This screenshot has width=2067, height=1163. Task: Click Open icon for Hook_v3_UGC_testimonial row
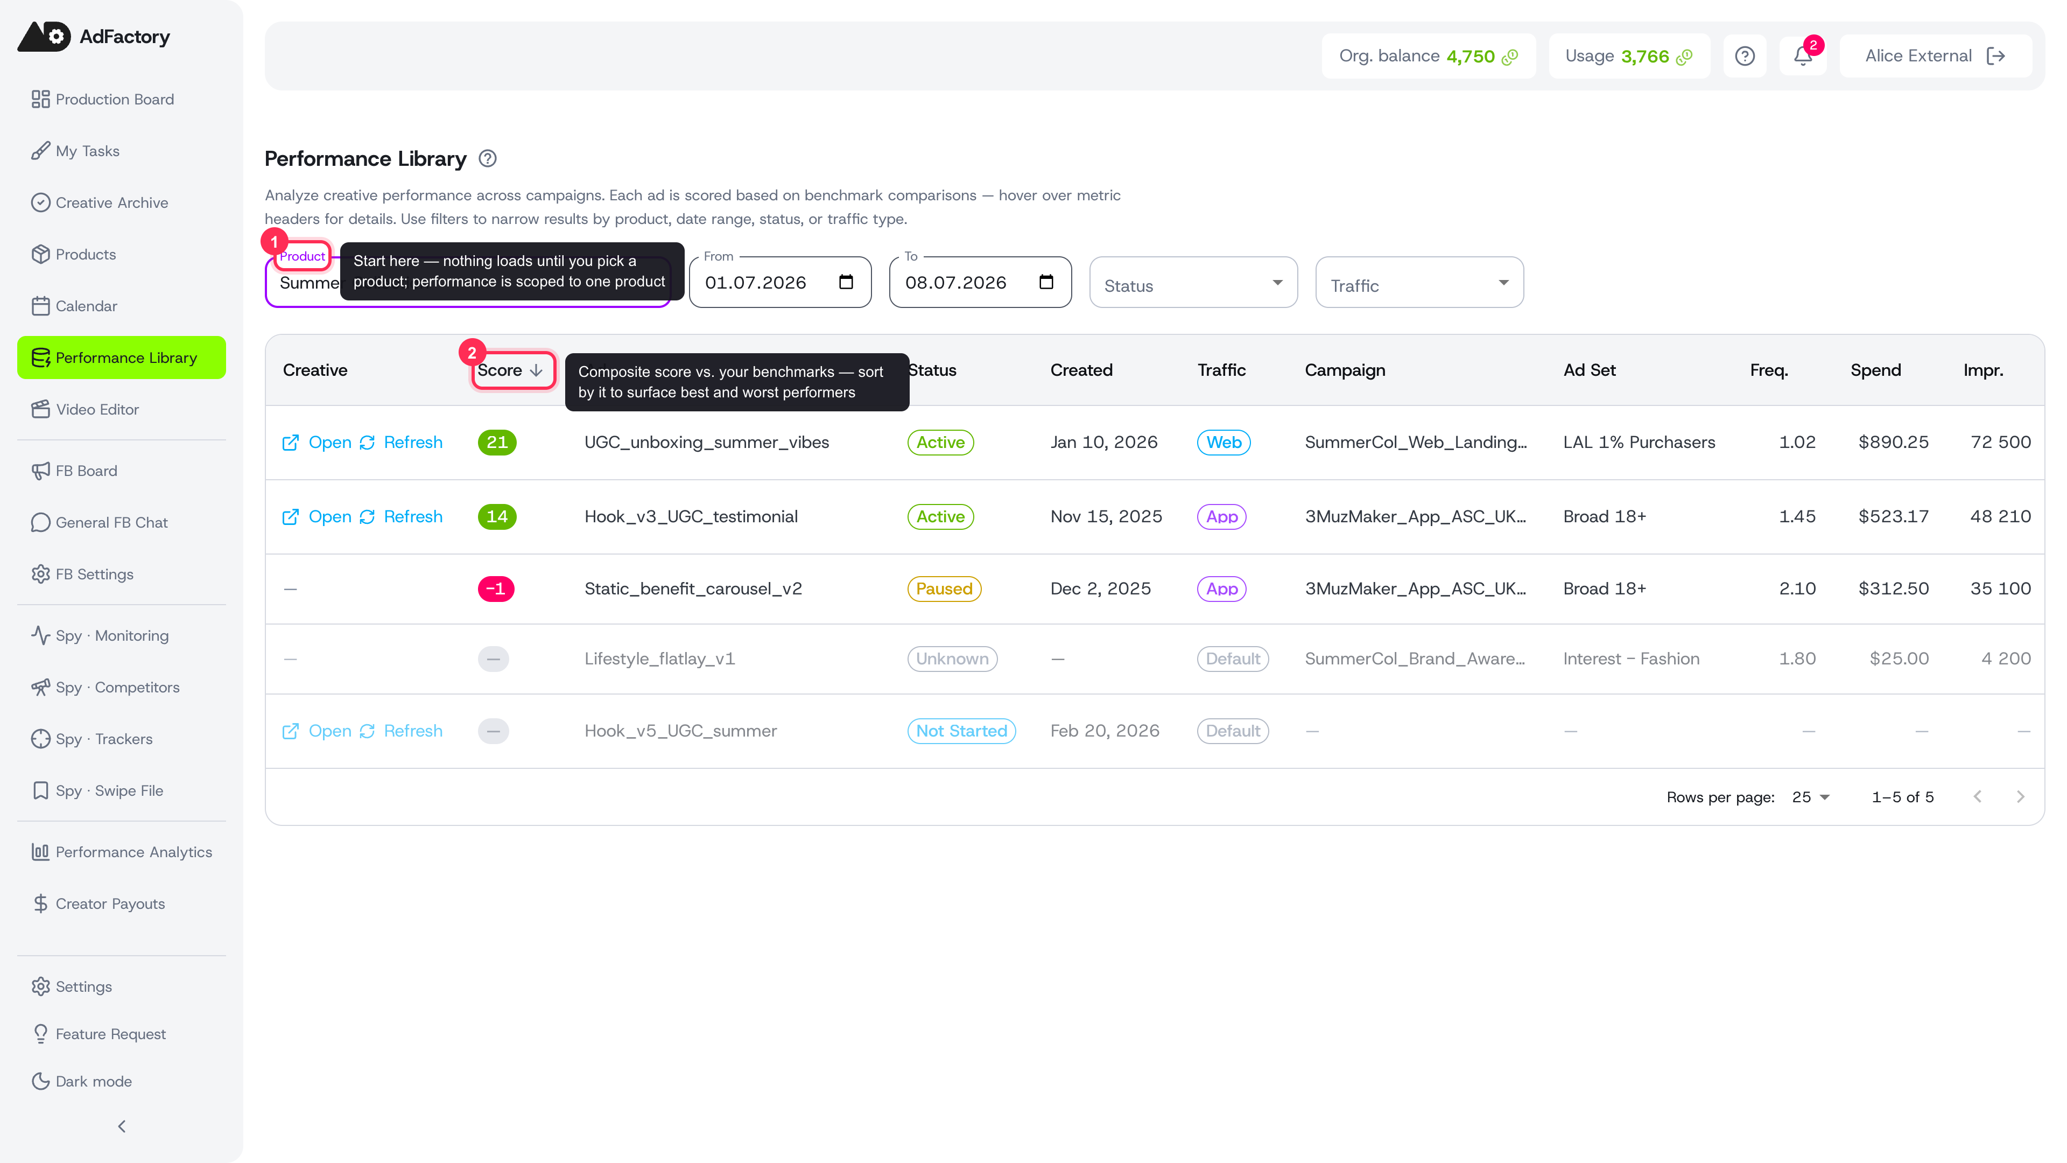[x=291, y=517]
